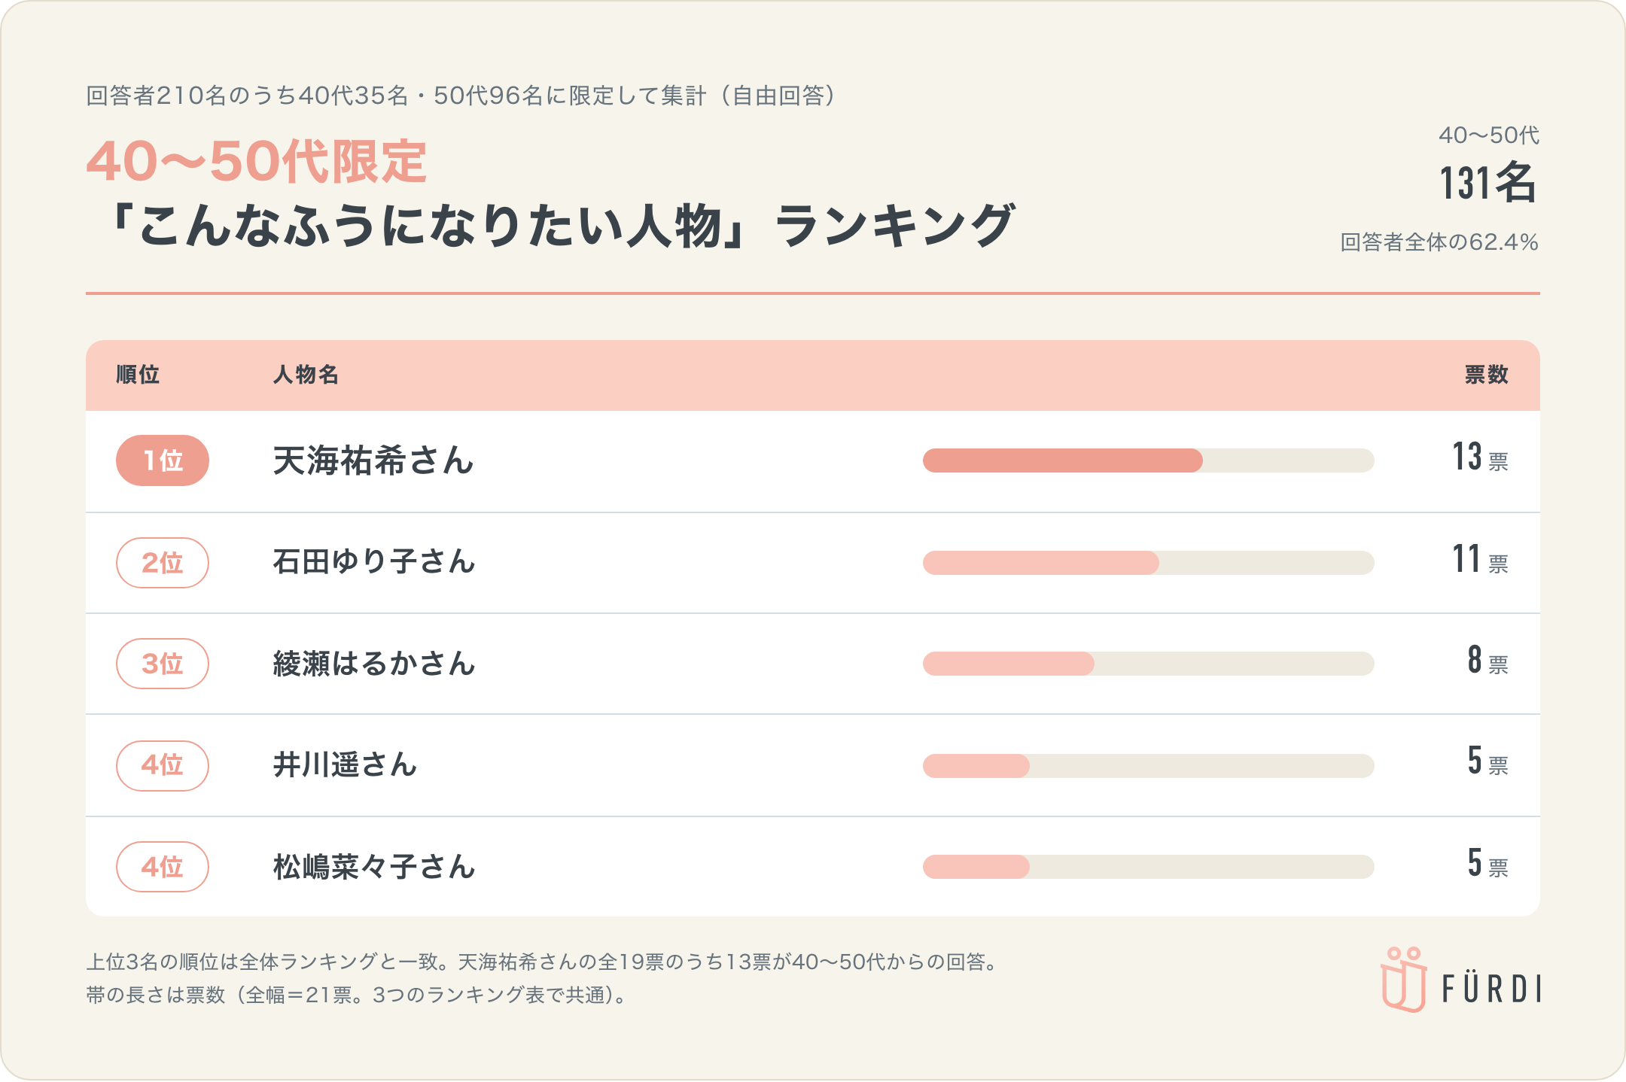The image size is (1626, 1082).
Task: Click the 131名 respondent count
Action: pos(1487,183)
